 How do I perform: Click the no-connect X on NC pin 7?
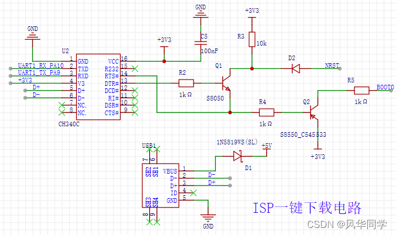[61, 105]
